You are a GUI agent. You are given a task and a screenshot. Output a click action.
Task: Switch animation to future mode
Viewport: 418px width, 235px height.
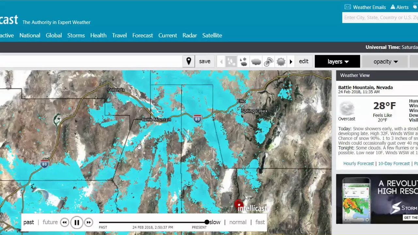[x=50, y=222]
